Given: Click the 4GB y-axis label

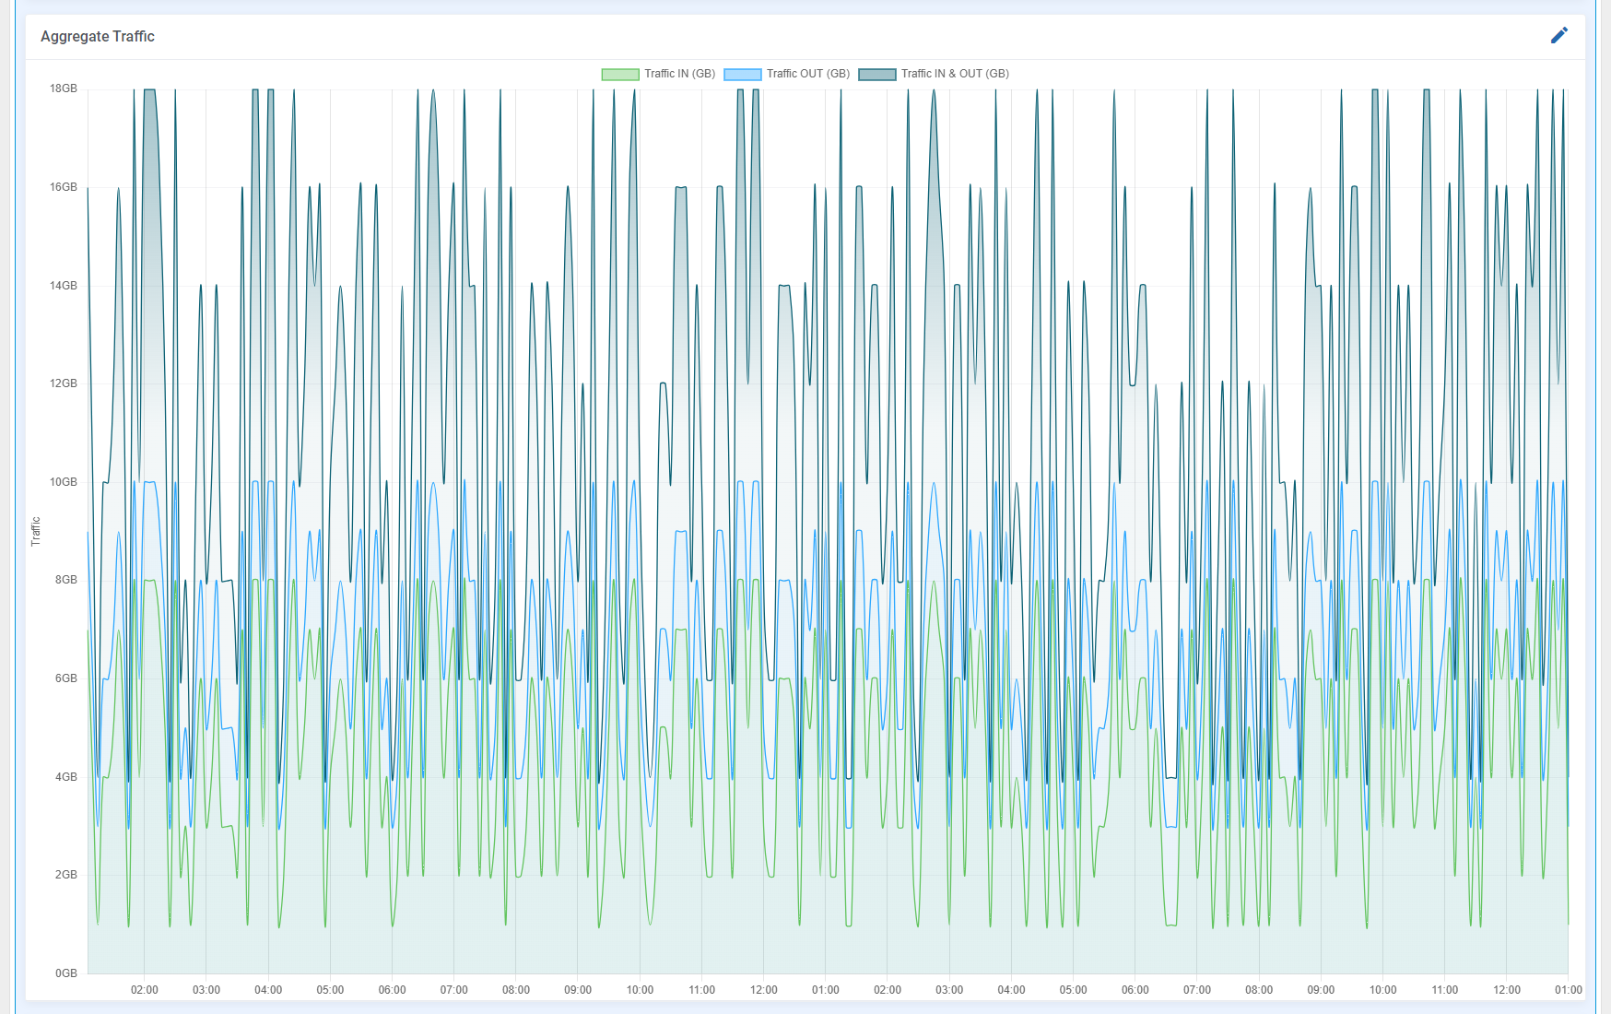Looking at the screenshot, I should tap(66, 777).
